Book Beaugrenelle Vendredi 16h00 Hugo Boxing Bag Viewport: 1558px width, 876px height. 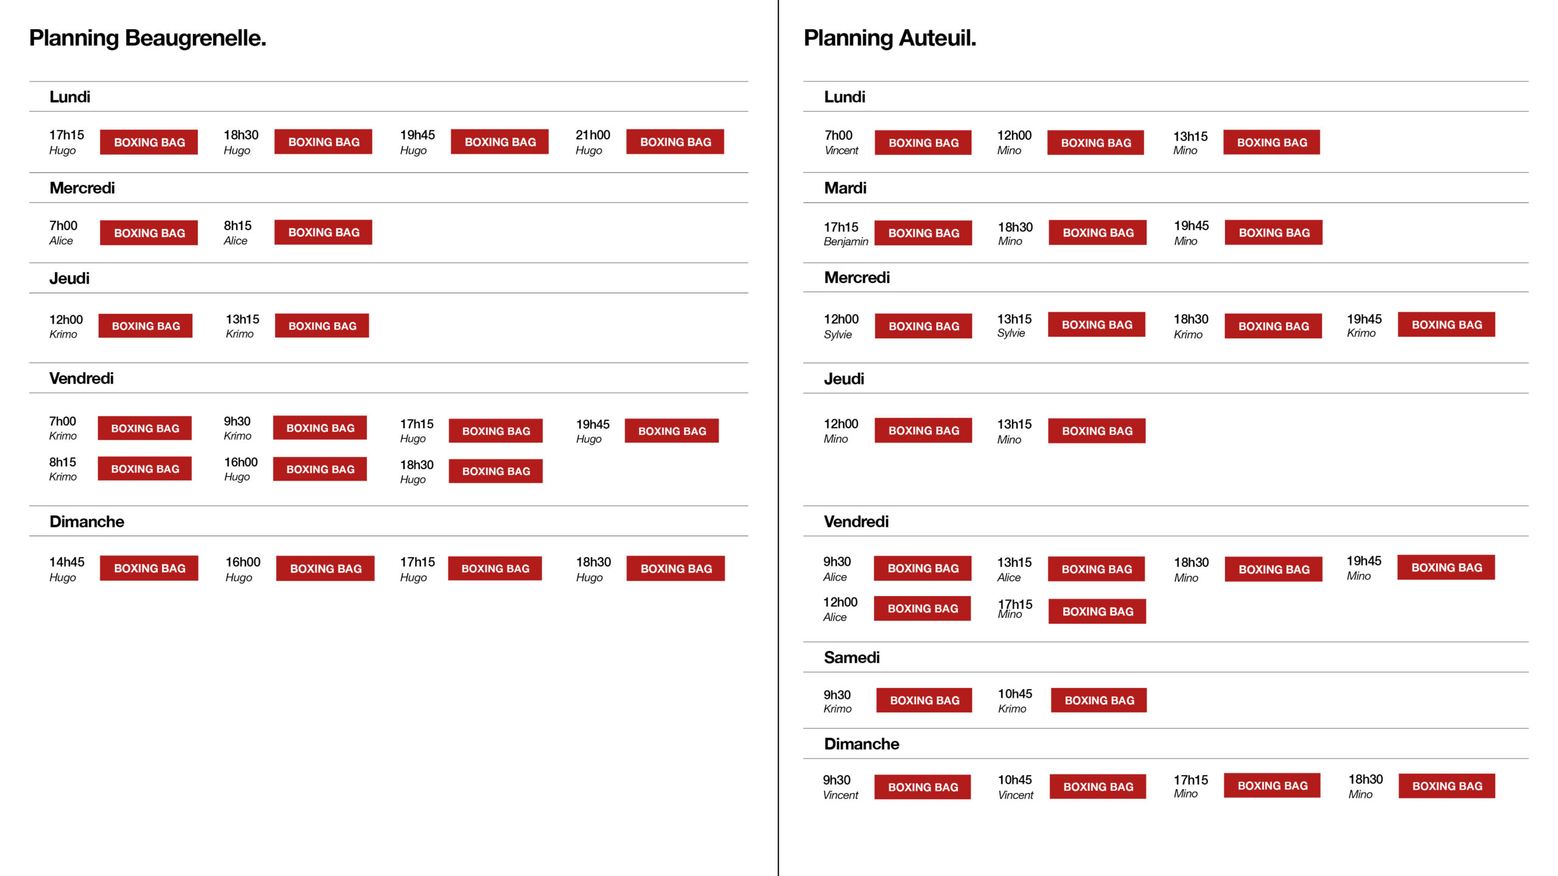pos(320,470)
